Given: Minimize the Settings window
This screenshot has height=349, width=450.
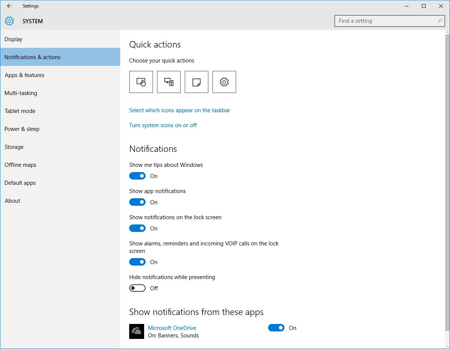Looking at the screenshot, I should point(407,6).
